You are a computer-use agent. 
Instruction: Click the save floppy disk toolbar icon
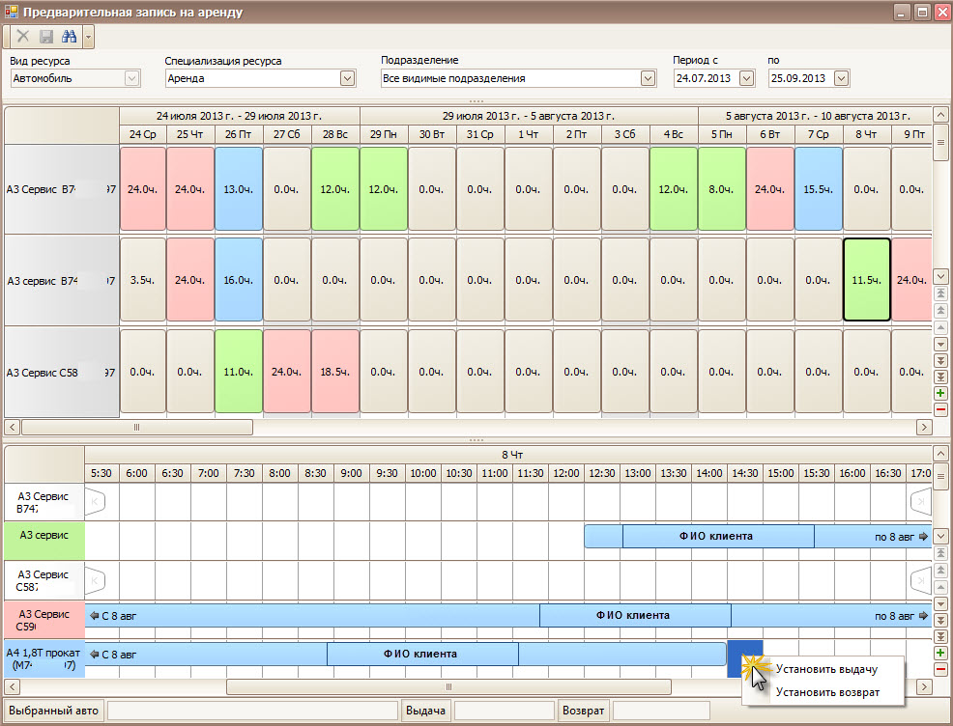[45, 37]
